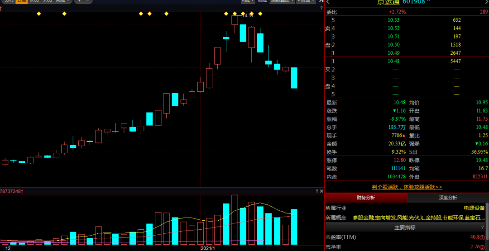
Task: Click the 笔数 value 111141
Action: [x=398, y=169]
